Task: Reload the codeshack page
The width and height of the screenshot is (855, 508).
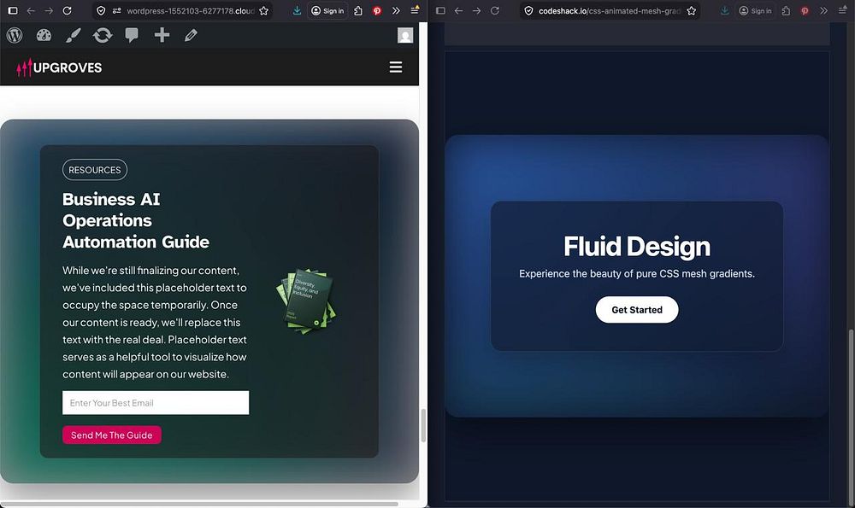Action: pyautogui.click(x=494, y=10)
